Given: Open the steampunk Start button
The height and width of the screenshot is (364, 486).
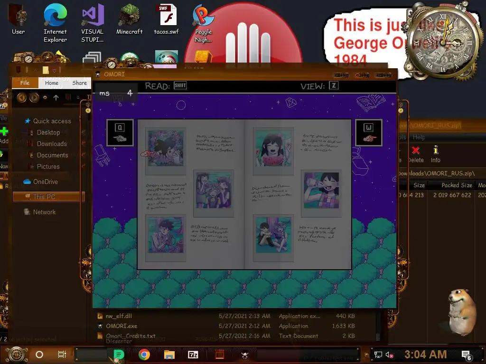Looking at the screenshot, I should [x=17, y=355].
